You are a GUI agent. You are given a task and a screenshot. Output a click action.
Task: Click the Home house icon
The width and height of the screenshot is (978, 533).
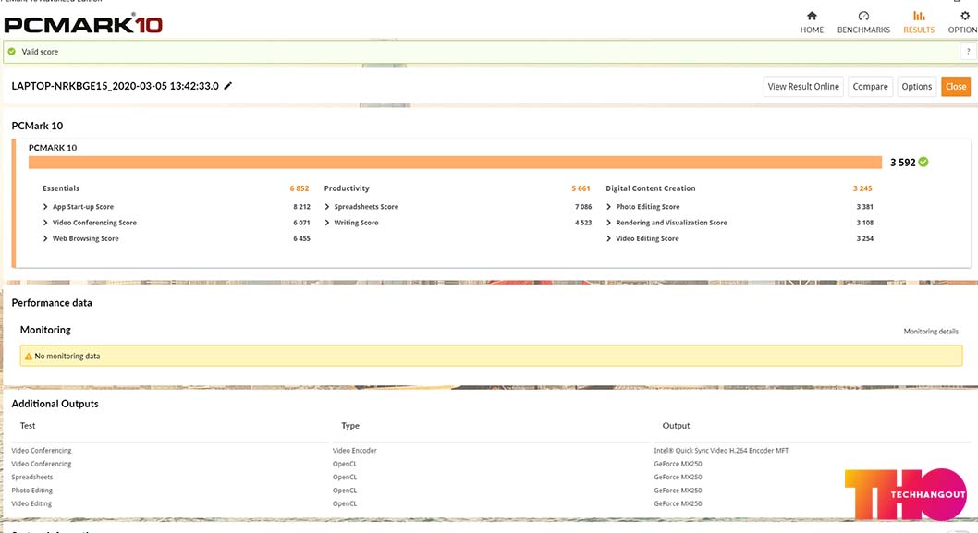(812, 16)
